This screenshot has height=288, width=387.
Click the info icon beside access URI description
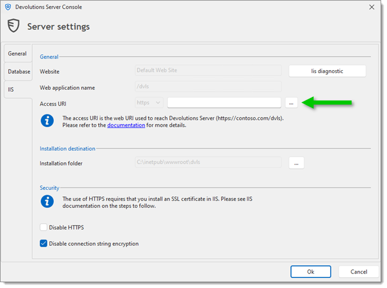pyautogui.click(x=47, y=121)
